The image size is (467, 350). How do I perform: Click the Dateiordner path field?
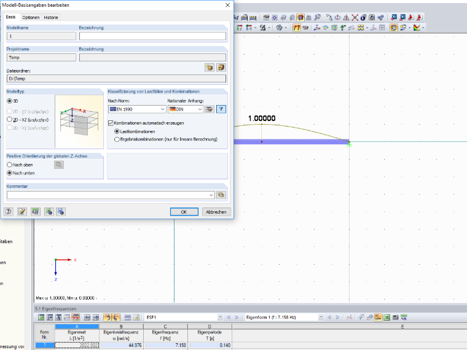[x=116, y=79]
